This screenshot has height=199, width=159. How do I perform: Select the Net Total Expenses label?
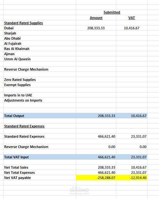click(20, 173)
